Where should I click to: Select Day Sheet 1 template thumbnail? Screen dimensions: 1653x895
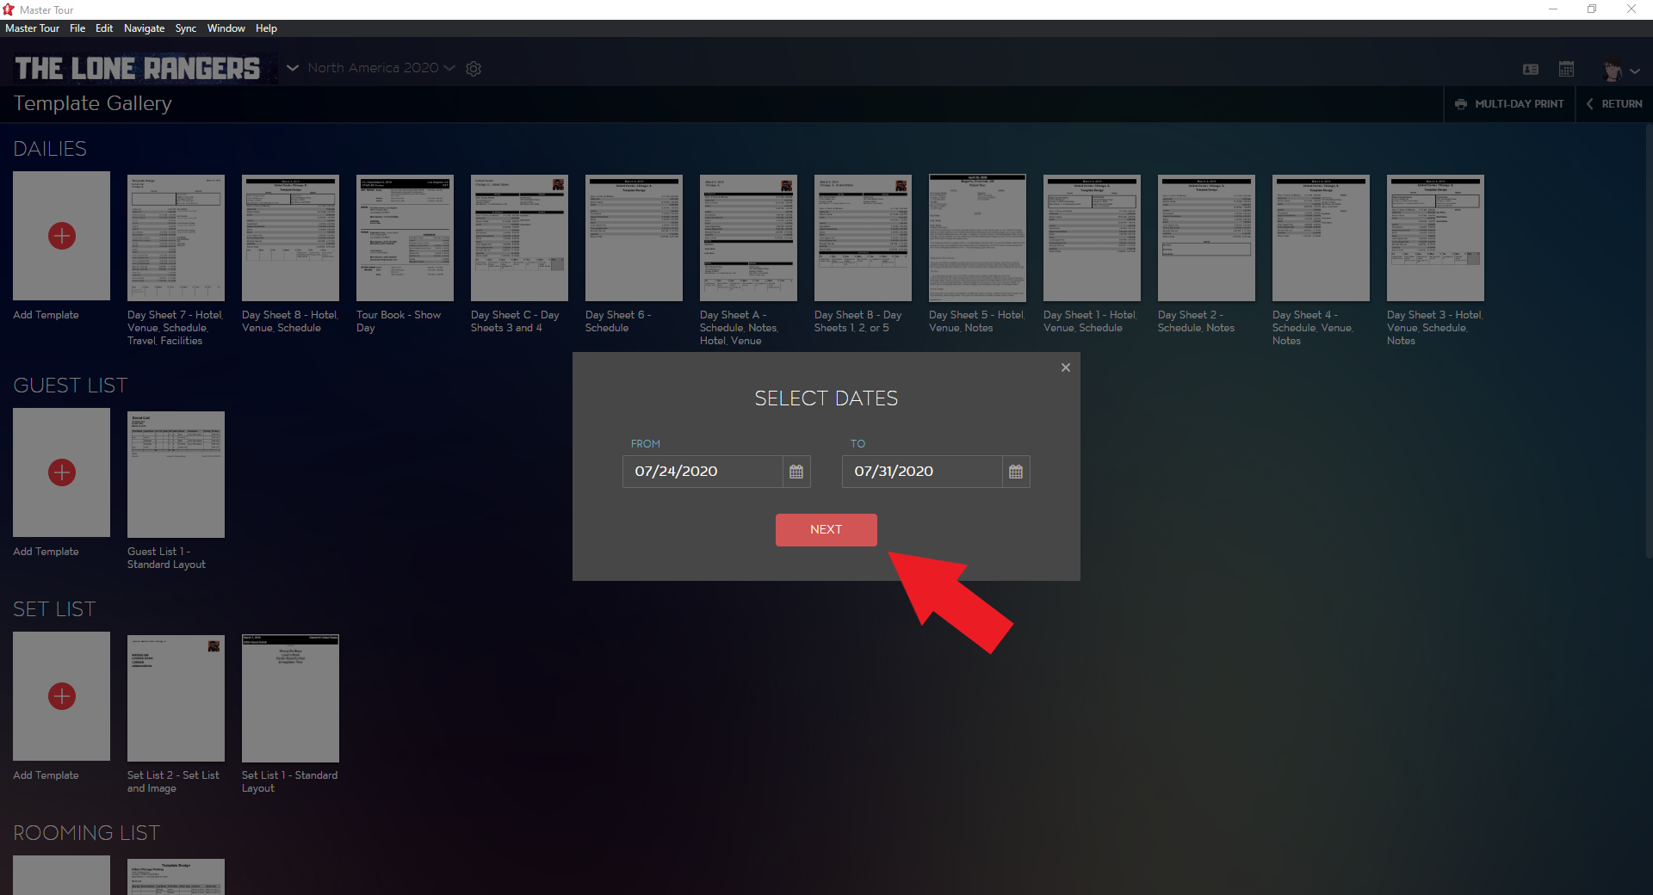[x=1092, y=238]
